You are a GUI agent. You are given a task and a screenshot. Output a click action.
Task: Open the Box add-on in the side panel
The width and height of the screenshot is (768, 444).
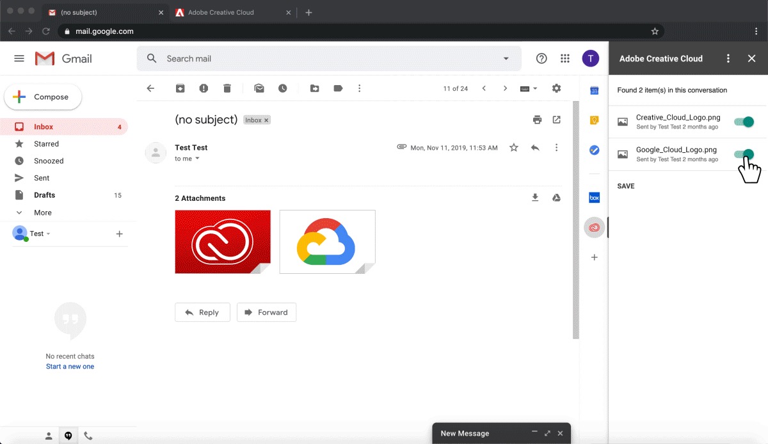click(x=594, y=198)
